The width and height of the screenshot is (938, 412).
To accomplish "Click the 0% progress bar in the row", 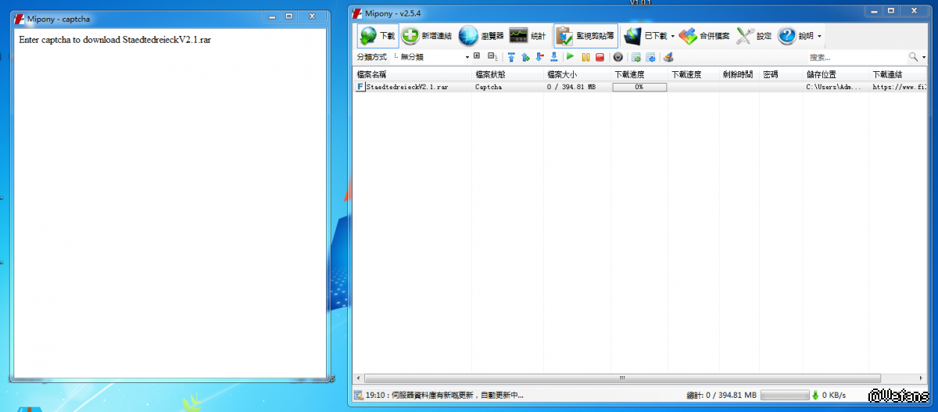I will tap(639, 87).
